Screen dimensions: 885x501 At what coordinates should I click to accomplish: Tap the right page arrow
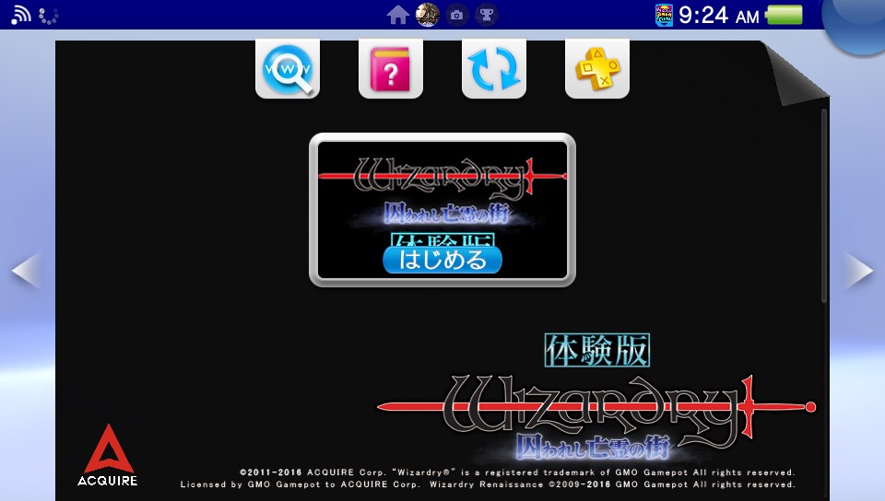[858, 271]
